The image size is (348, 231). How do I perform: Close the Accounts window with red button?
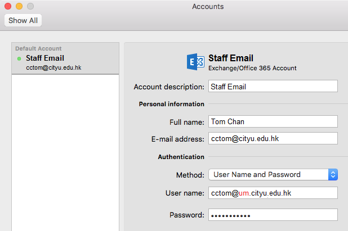pyautogui.click(x=8, y=6)
